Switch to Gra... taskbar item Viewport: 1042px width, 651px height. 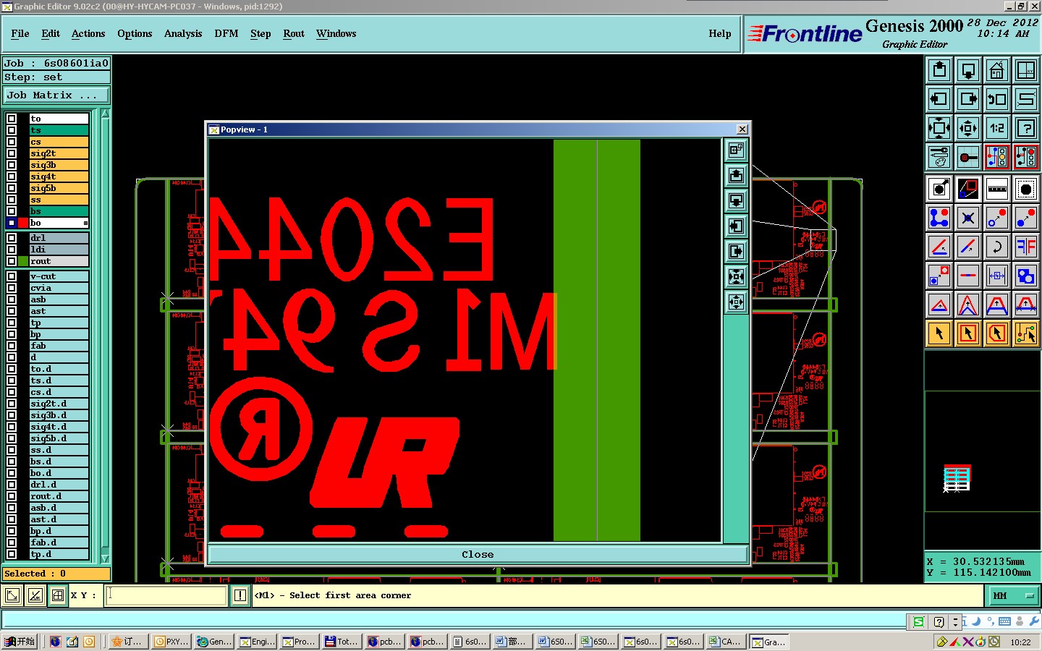pos(769,642)
